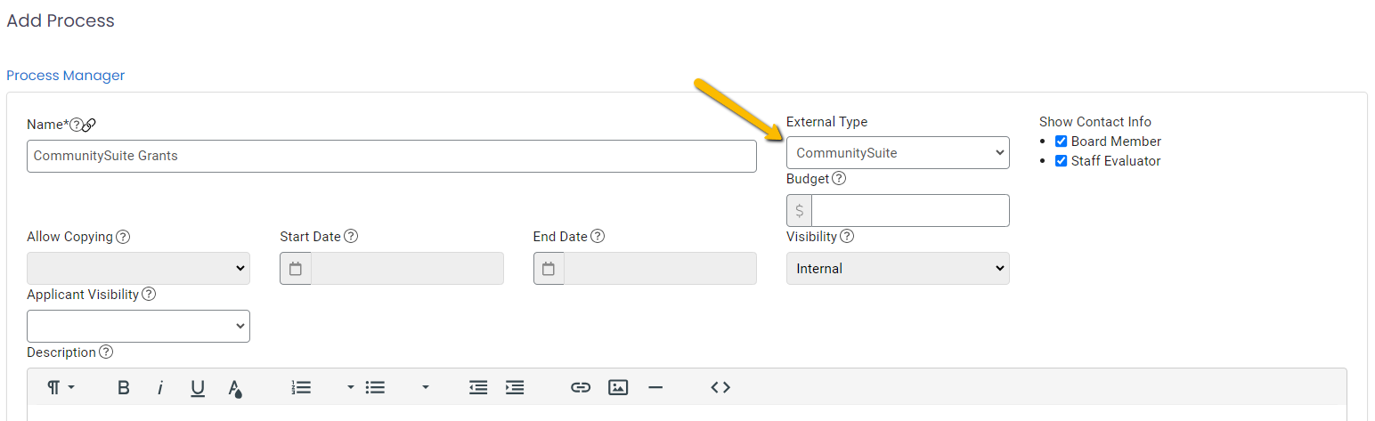This screenshot has width=1375, height=421.
Task: Decrease indent in the editor
Action: [x=478, y=387]
